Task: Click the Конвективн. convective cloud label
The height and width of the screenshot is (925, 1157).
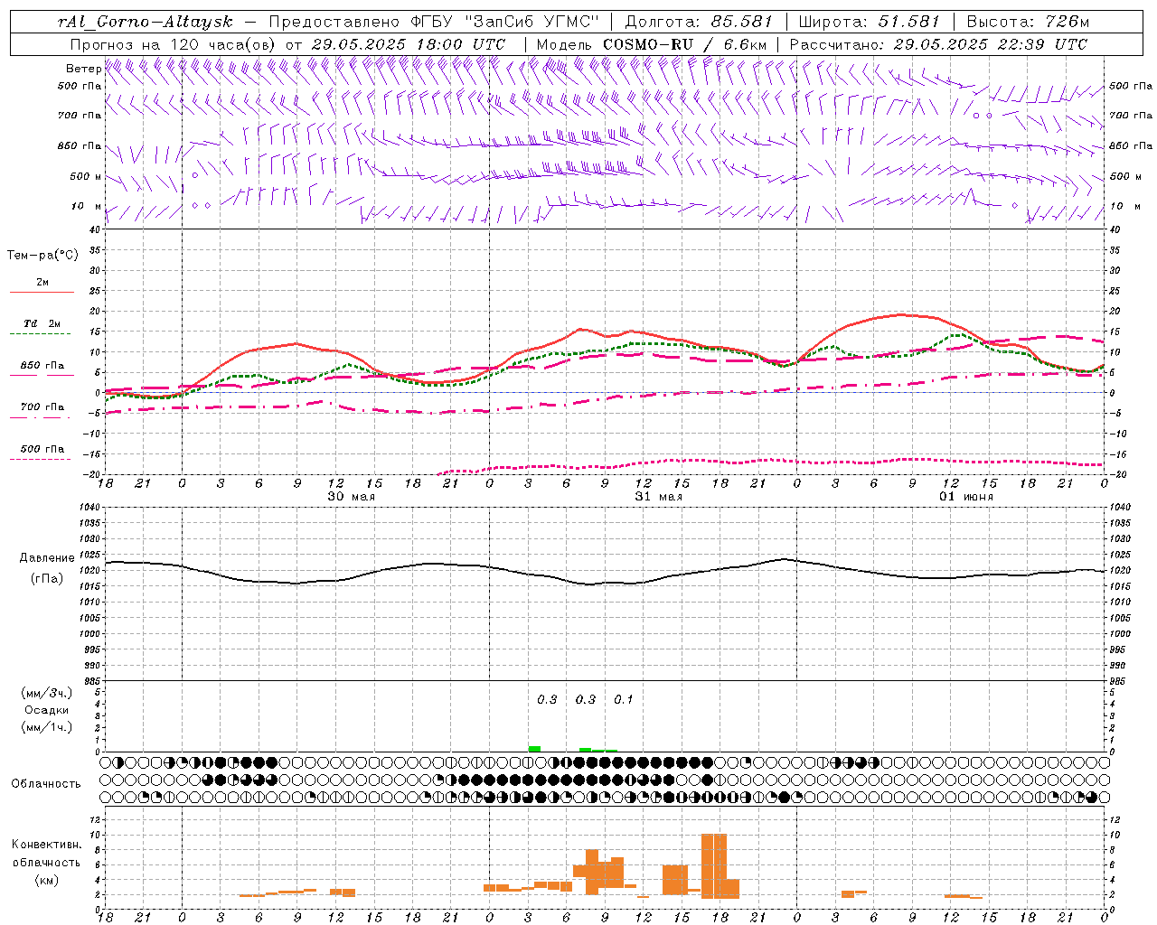Action: pyautogui.click(x=46, y=845)
